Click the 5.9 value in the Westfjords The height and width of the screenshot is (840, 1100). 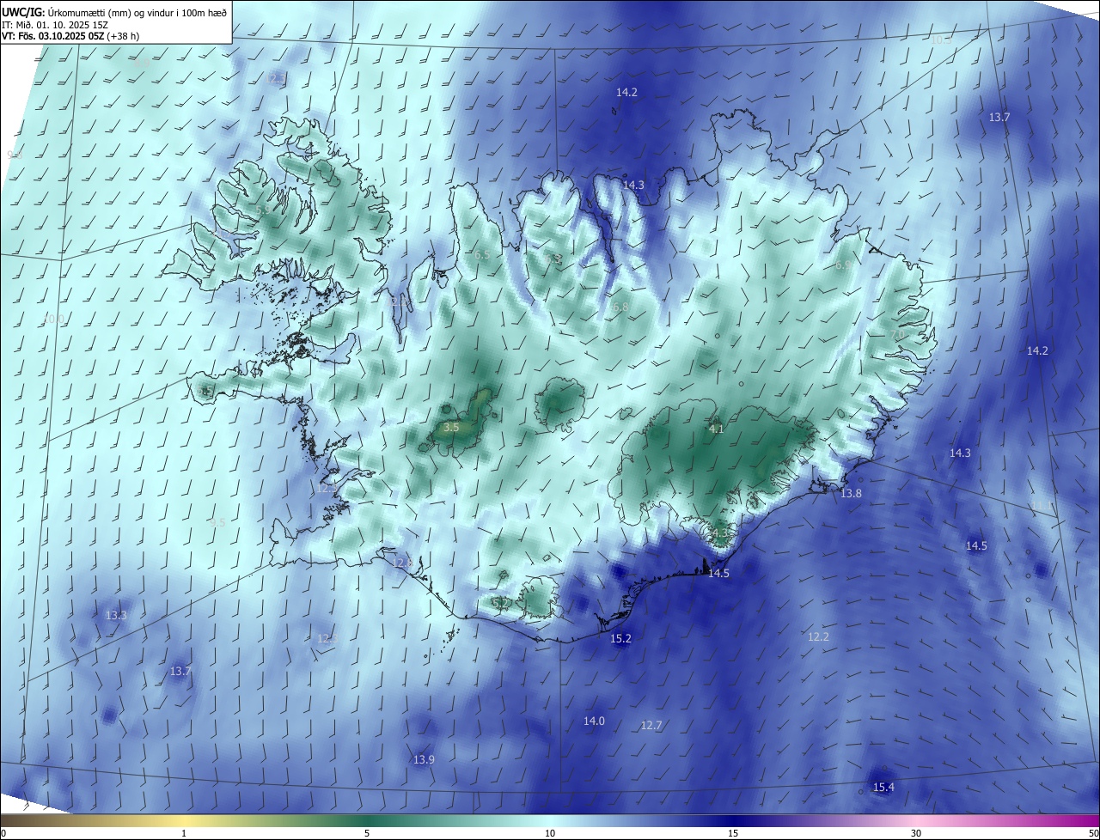coord(262,209)
